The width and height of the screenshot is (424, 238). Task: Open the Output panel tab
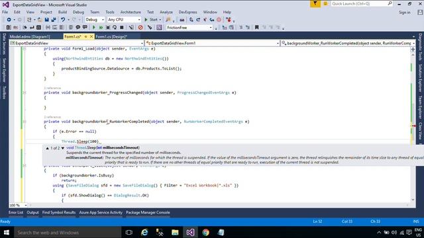pyautogui.click(x=32, y=213)
